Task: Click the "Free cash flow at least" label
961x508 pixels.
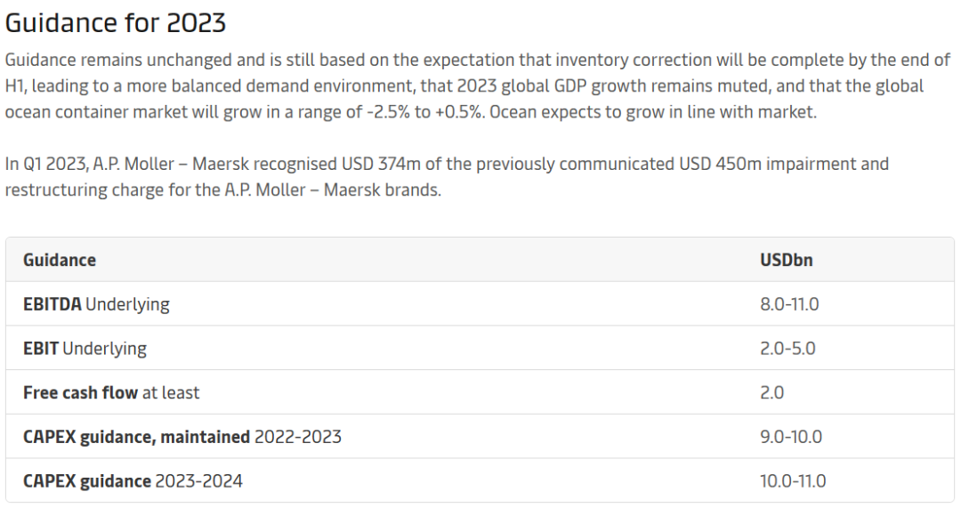Action: (111, 392)
